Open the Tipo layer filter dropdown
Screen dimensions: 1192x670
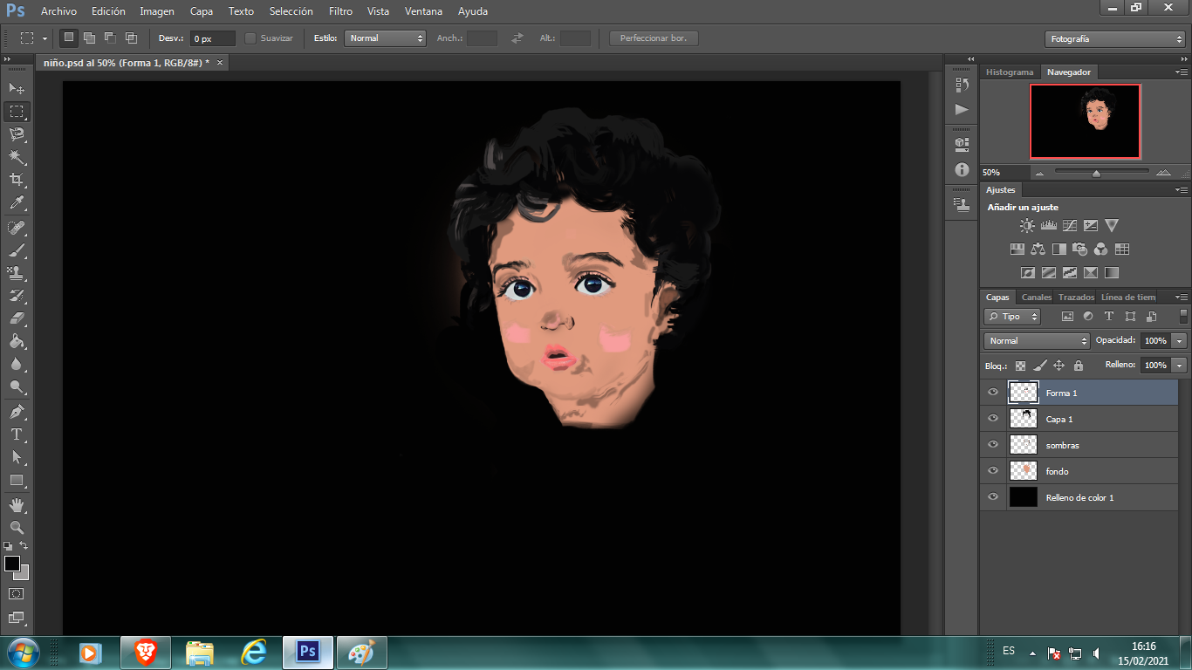click(1012, 317)
